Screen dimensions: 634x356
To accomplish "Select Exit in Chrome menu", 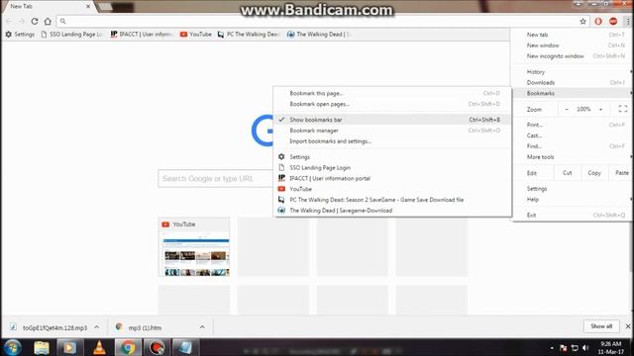I will (573, 216).
